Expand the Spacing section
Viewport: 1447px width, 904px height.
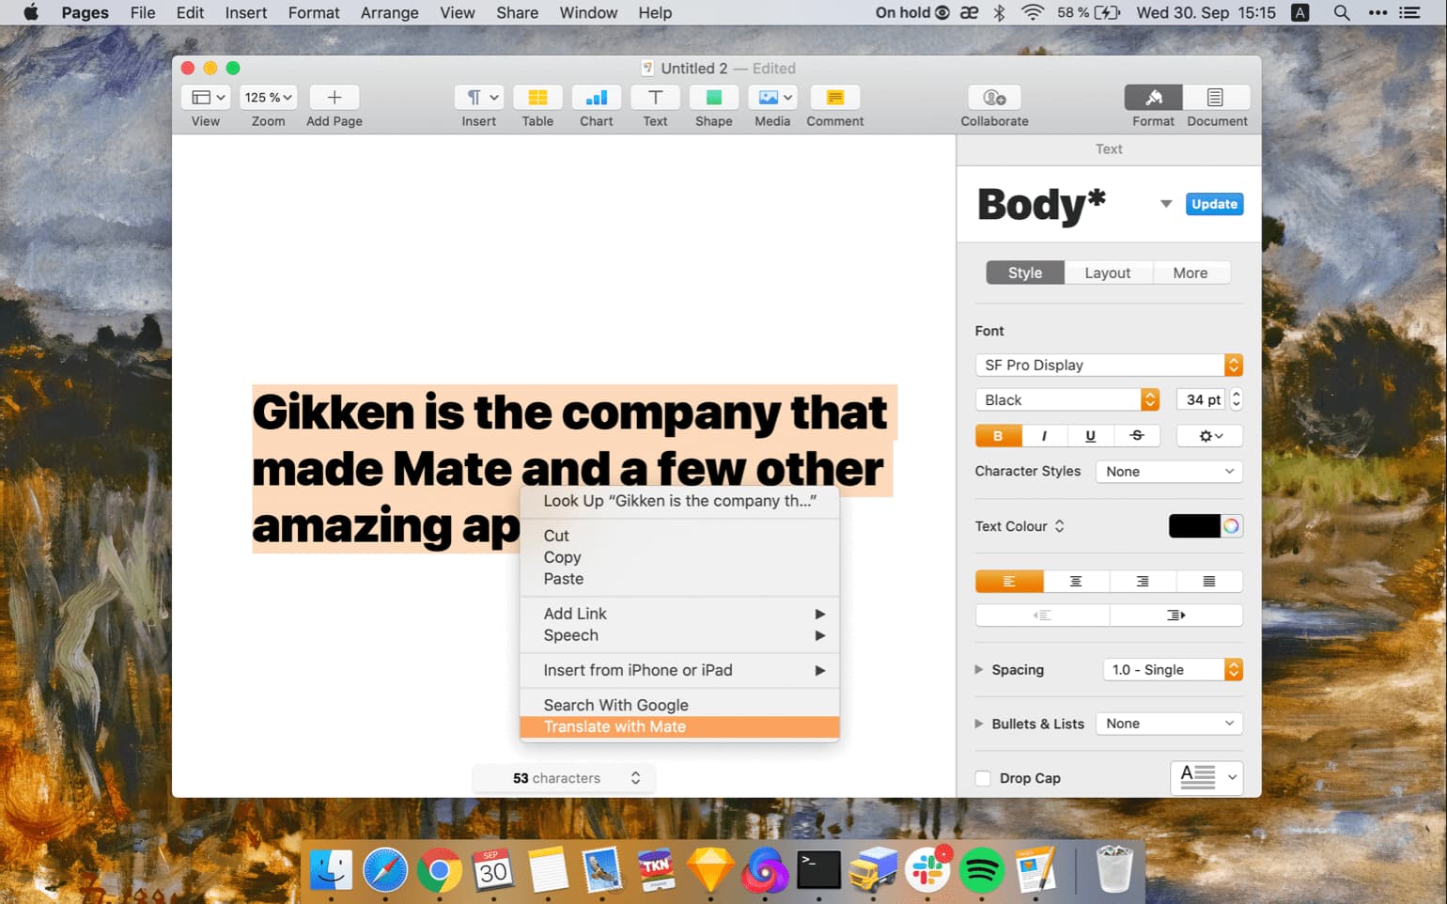pos(979,669)
